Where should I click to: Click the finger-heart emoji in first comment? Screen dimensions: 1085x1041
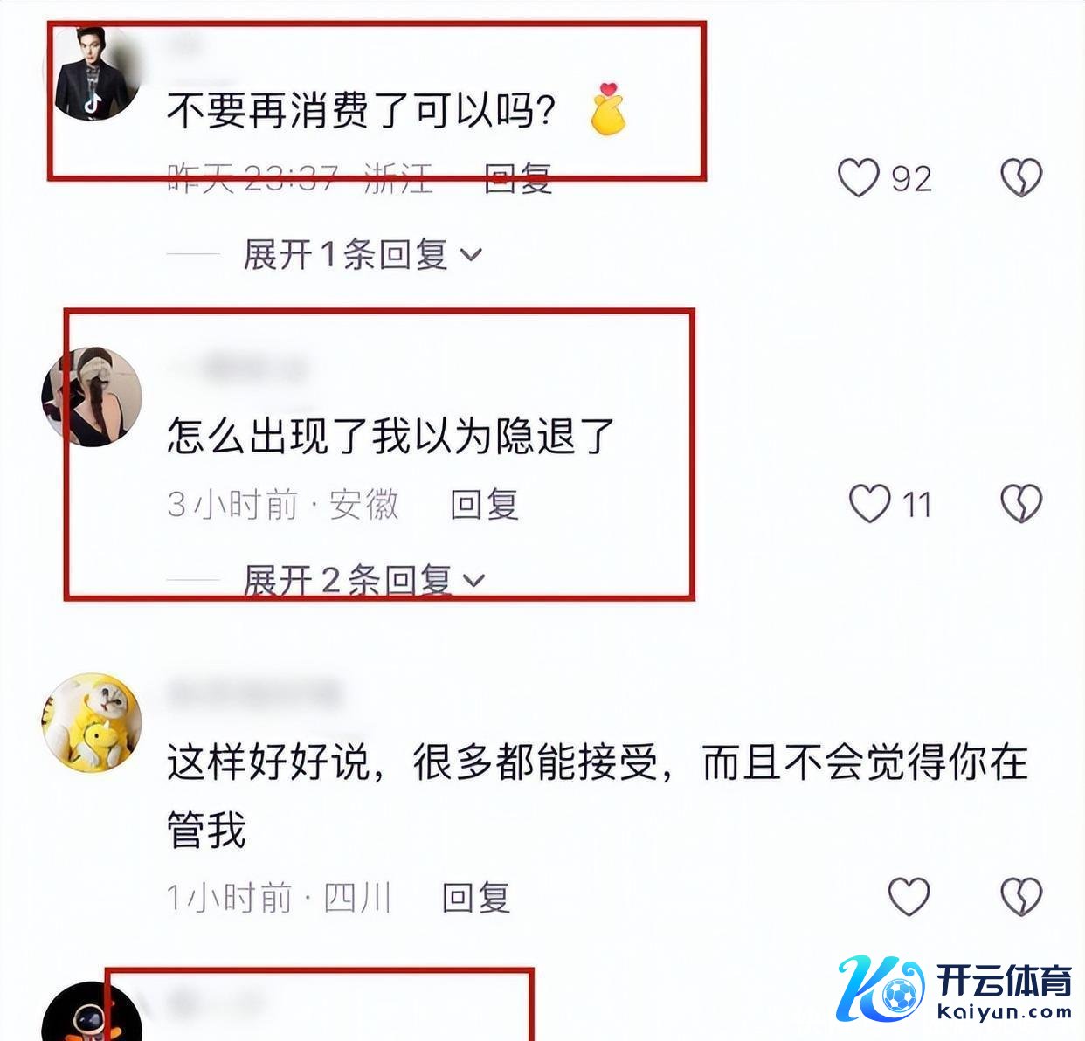(x=608, y=109)
